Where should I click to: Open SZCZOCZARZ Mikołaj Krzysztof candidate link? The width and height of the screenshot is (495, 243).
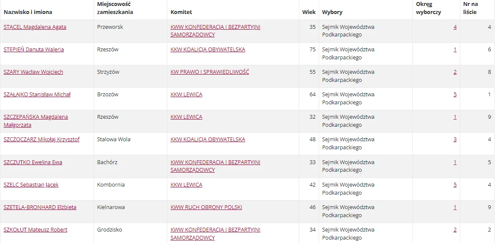[x=42, y=140]
